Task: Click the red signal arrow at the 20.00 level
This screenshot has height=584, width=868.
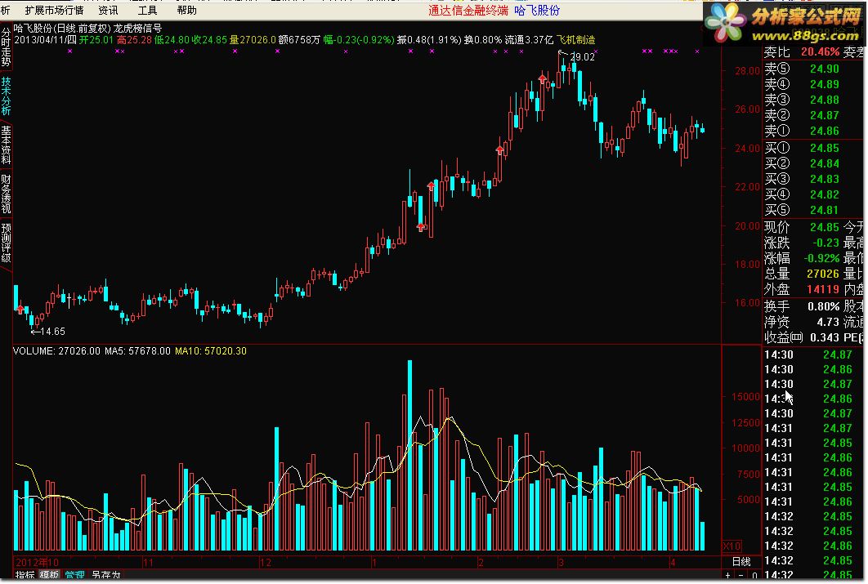Action: coord(421,227)
